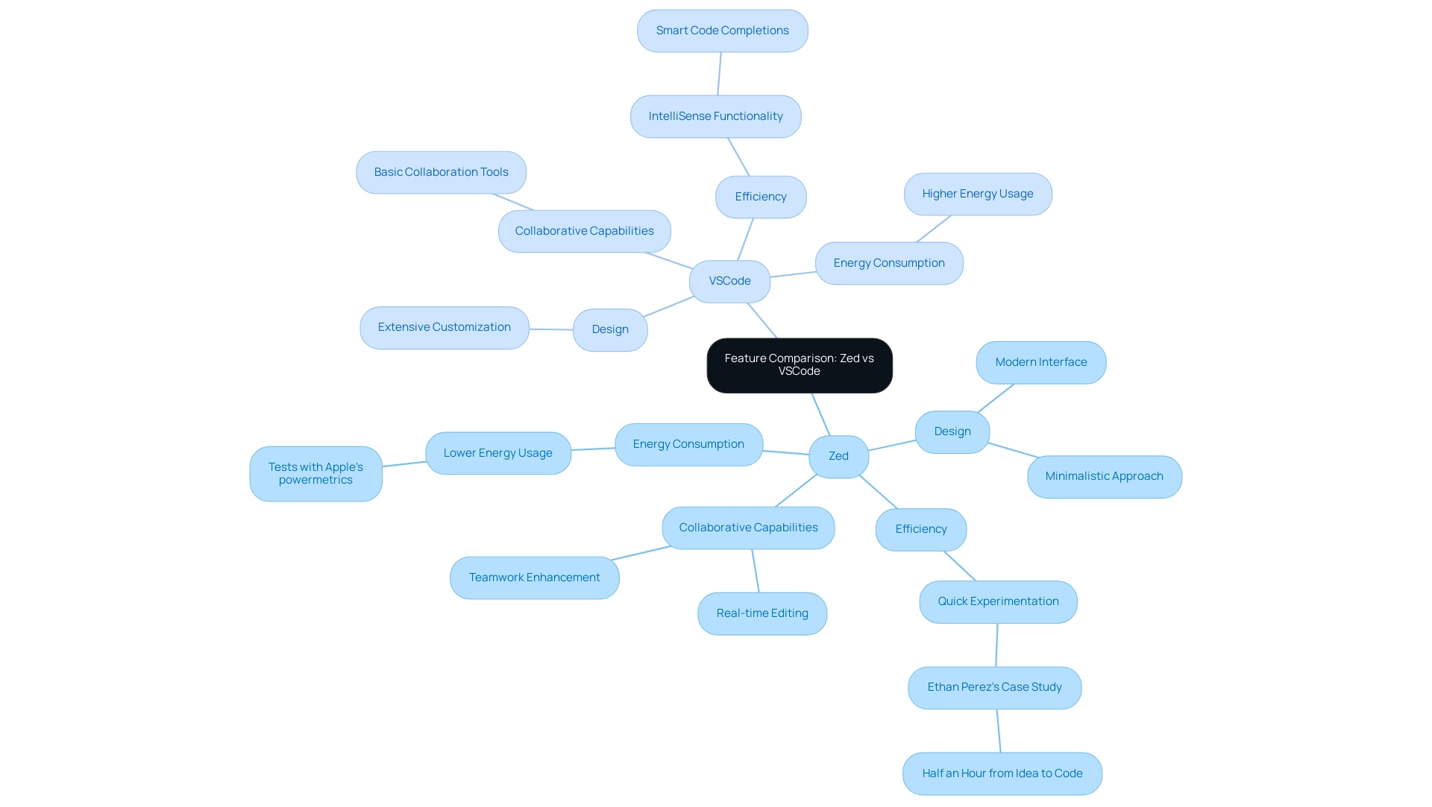Select the Collaborative Capabilities node under Zed
The width and height of the screenshot is (1432, 807).
point(749,528)
